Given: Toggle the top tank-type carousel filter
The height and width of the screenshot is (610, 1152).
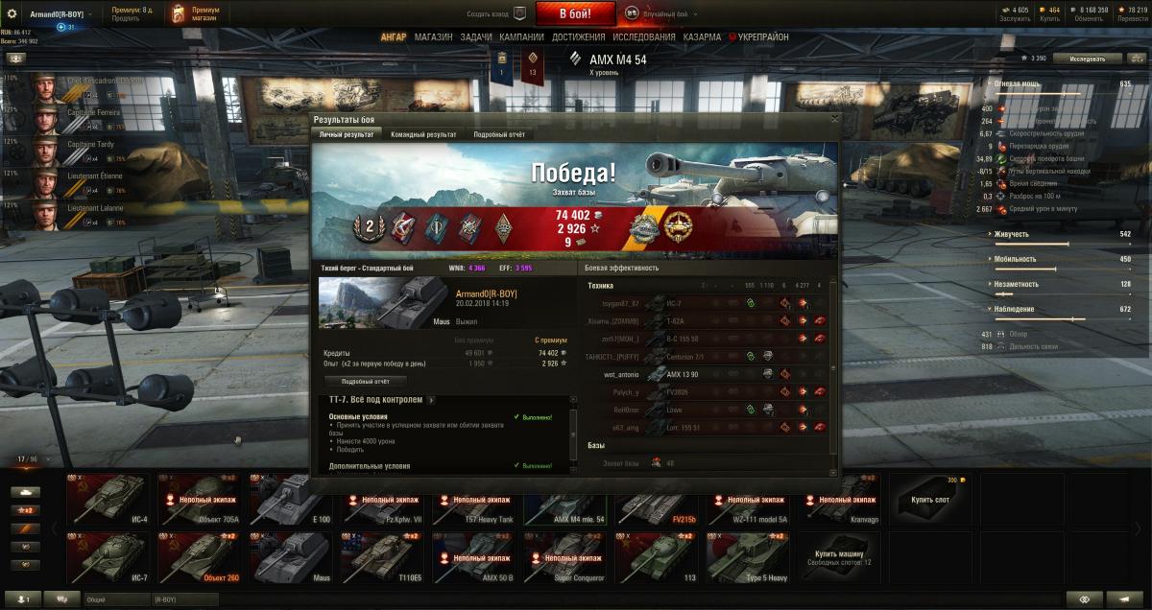Looking at the screenshot, I should tap(25, 492).
